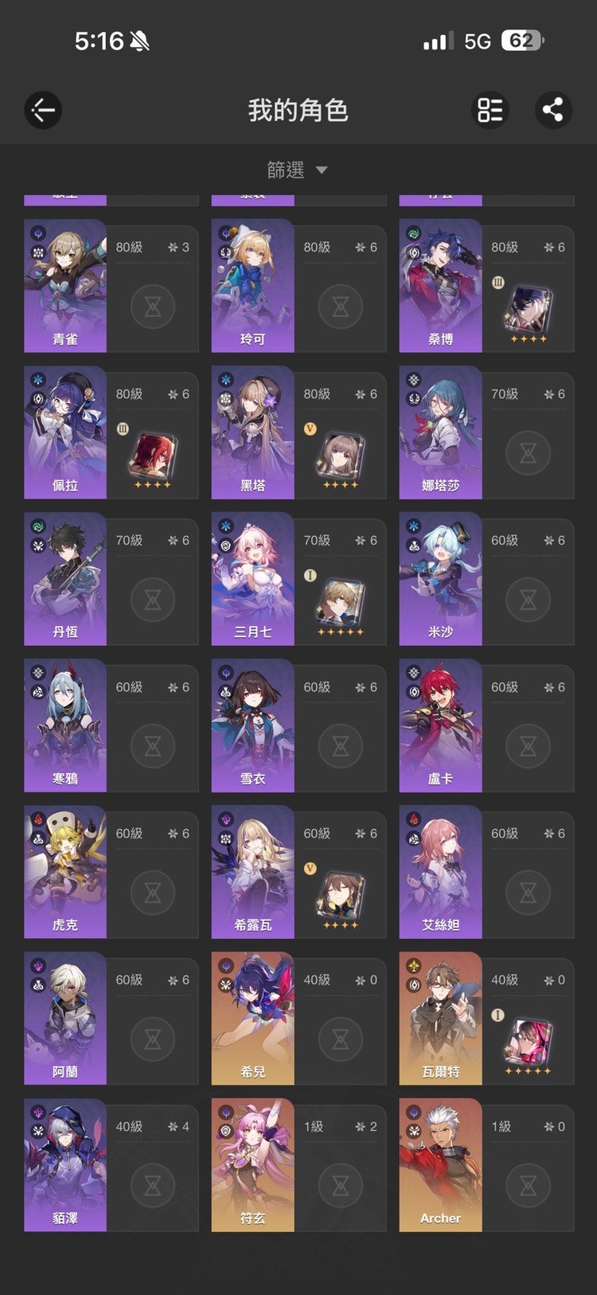The width and height of the screenshot is (597, 1295).
Task: Open the Archer character card
Action: pyautogui.click(x=486, y=1165)
